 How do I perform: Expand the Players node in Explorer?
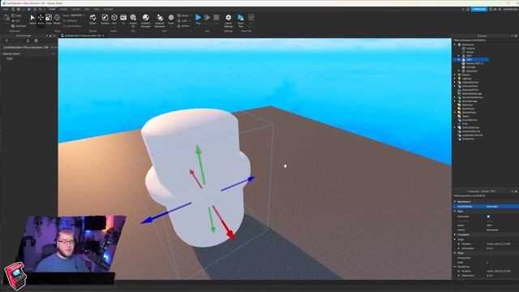[455, 75]
